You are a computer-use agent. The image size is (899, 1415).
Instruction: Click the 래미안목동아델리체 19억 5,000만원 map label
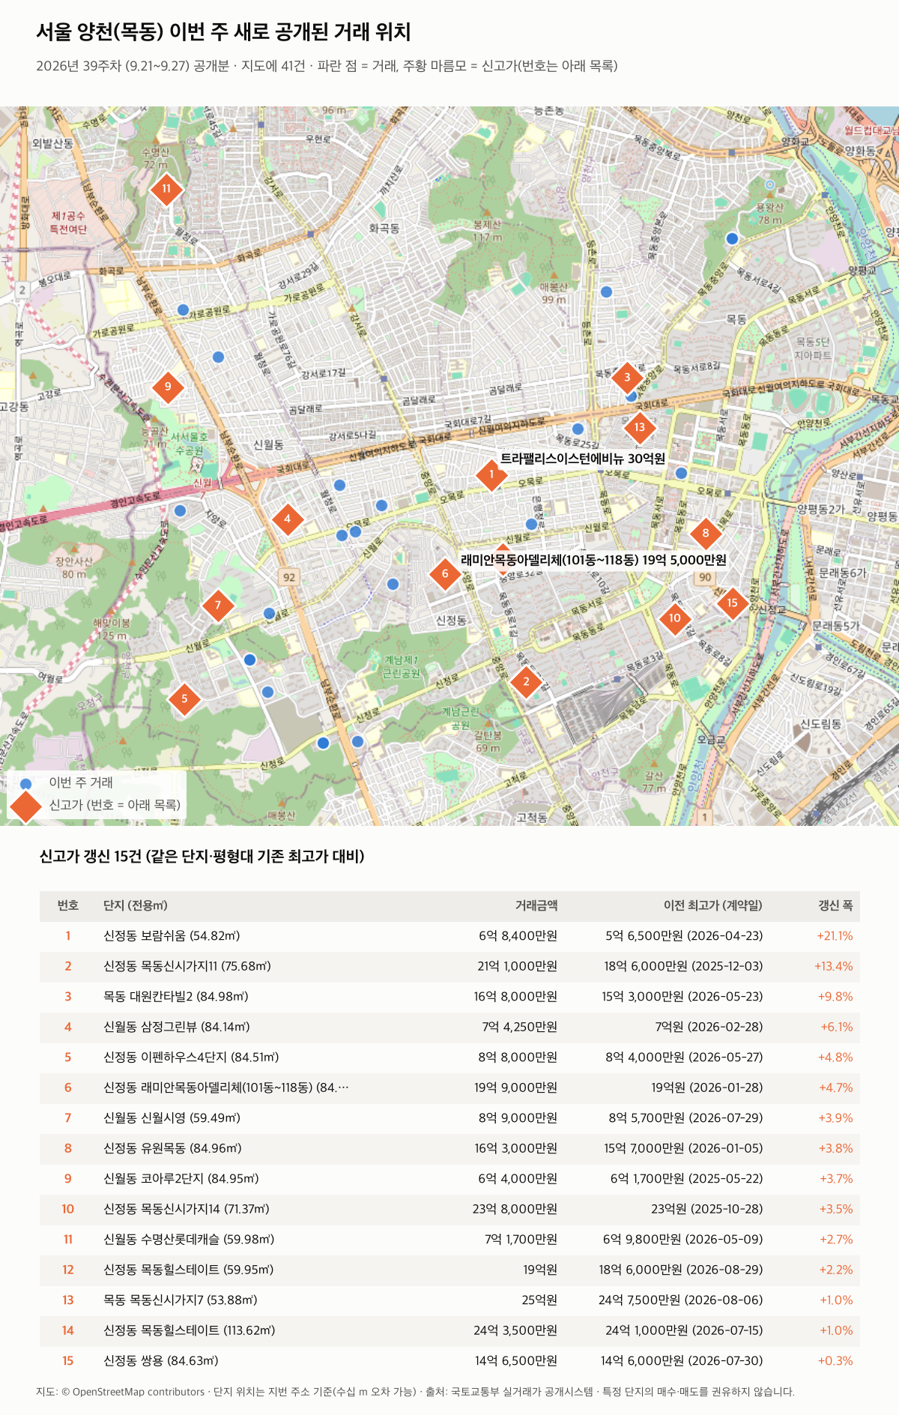pyautogui.click(x=593, y=560)
